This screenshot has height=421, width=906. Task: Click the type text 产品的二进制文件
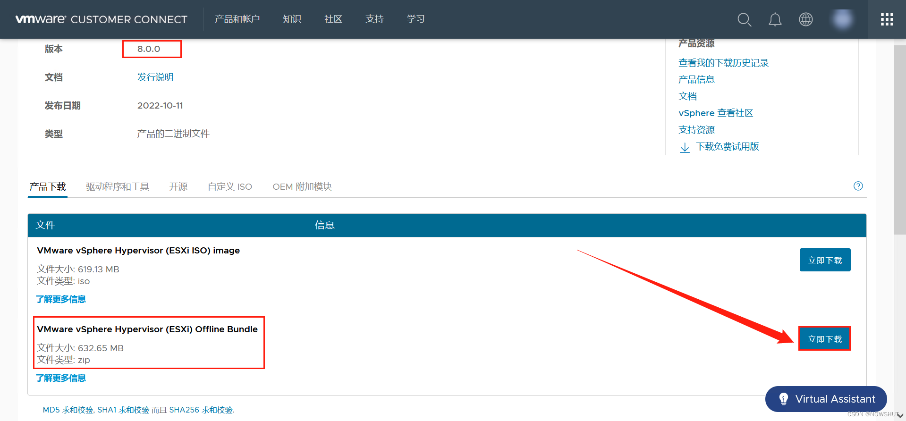(x=173, y=134)
